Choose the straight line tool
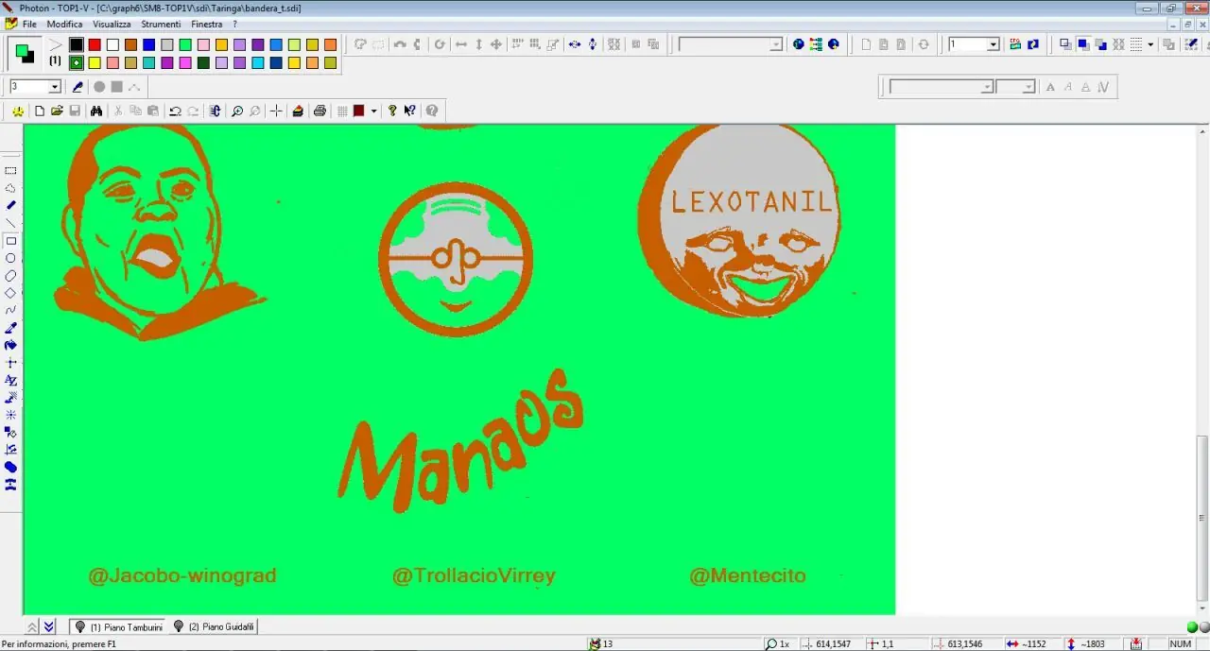The image size is (1210, 651). coord(11,223)
